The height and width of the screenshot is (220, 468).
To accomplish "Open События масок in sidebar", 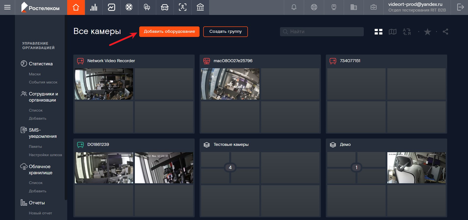I will click(x=43, y=82).
